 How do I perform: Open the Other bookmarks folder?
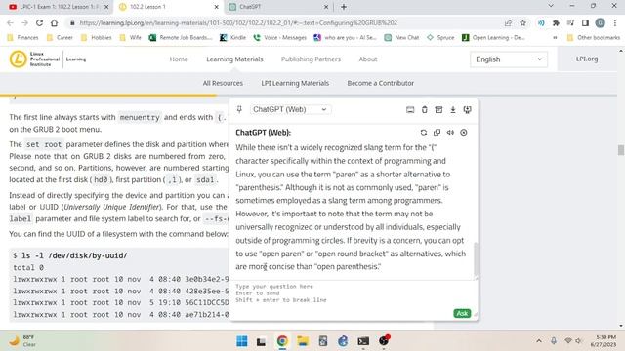[594, 37]
